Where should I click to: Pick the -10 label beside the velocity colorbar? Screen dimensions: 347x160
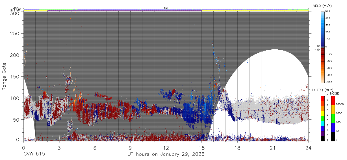317,50
